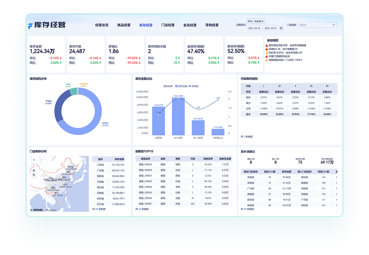Click the 库存经营 logo icon

click(30, 26)
